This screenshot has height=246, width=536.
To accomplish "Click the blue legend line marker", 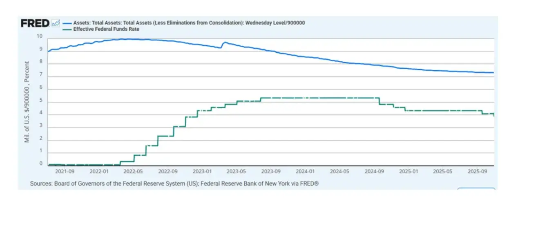I will point(67,23).
